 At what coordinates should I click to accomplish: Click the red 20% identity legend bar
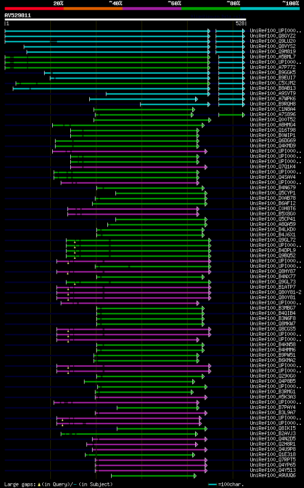[34, 9]
